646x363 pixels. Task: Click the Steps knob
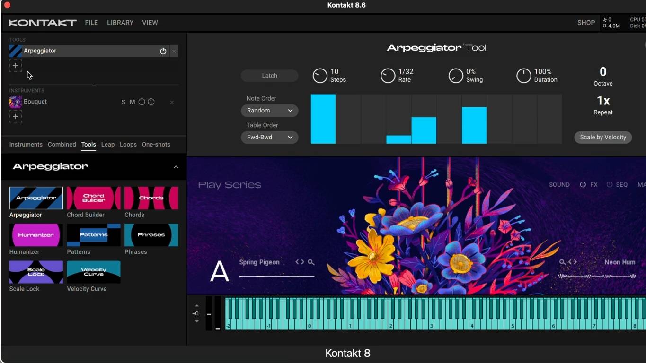tap(320, 76)
